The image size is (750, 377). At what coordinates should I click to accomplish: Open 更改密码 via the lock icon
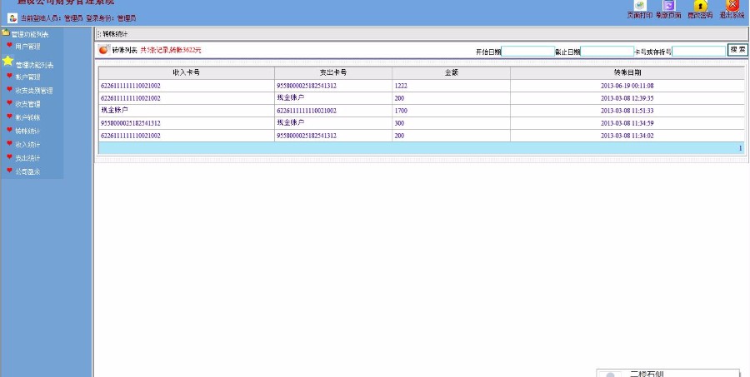[x=700, y=6]
